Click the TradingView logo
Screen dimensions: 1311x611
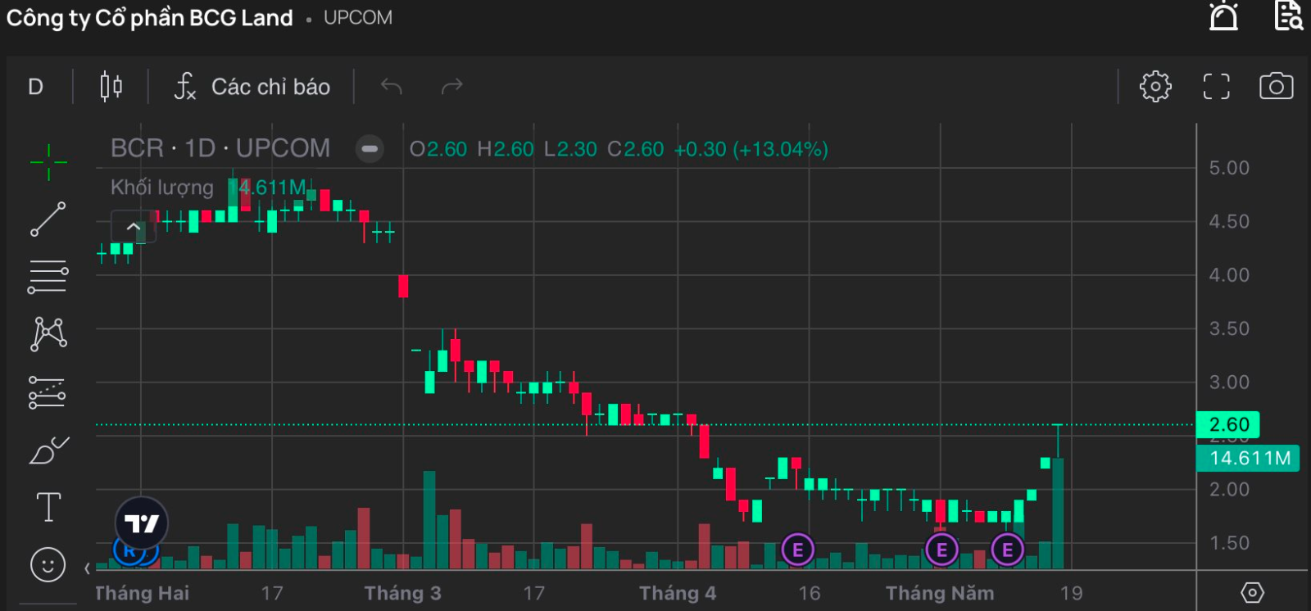[x=141, y=523]
